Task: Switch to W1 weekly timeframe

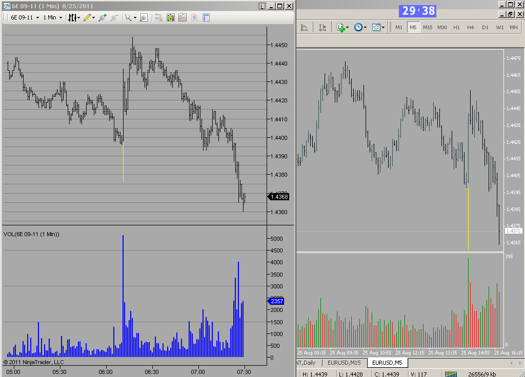Action: pos(499,28)
